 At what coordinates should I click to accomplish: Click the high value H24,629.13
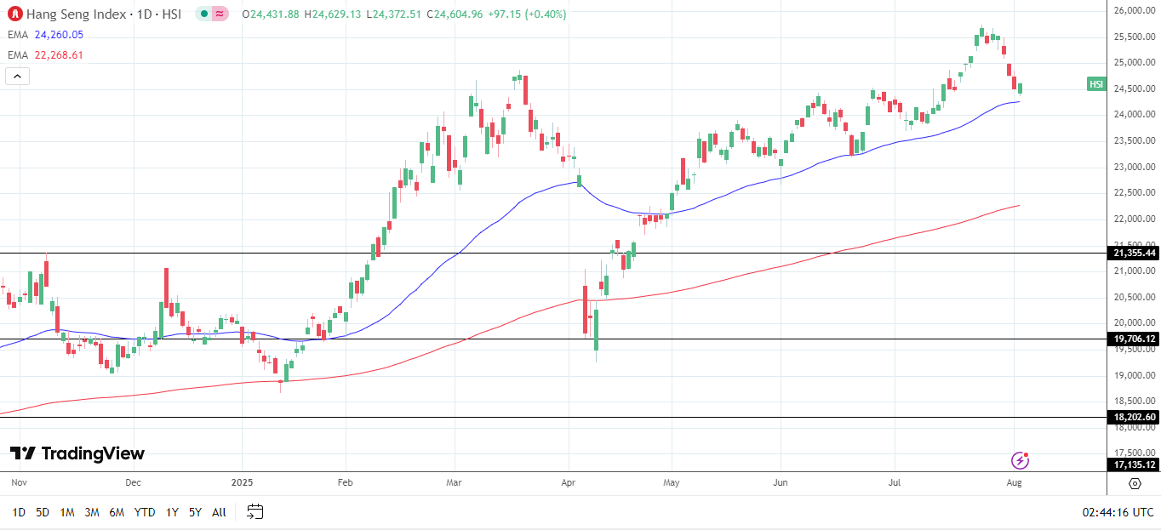pyautogui.click(x=332, y=14)
